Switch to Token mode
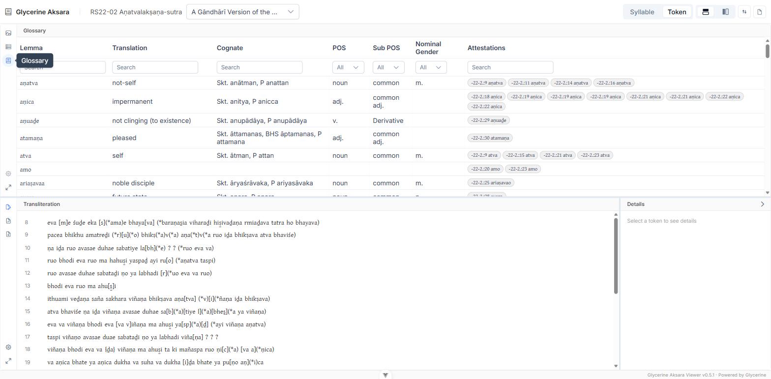Viewport: 771px width, 379px height. pyautogui.click(x=677, y=12)
